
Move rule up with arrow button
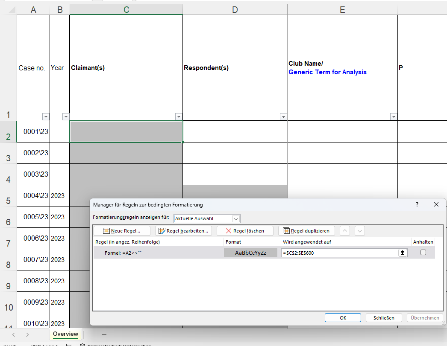click(345, 231)
